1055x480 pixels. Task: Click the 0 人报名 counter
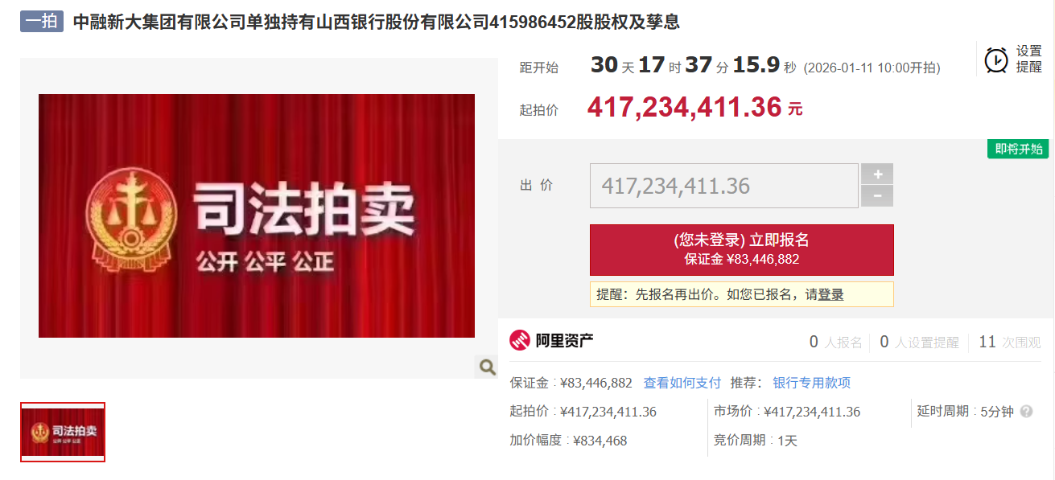click(835, 343)
